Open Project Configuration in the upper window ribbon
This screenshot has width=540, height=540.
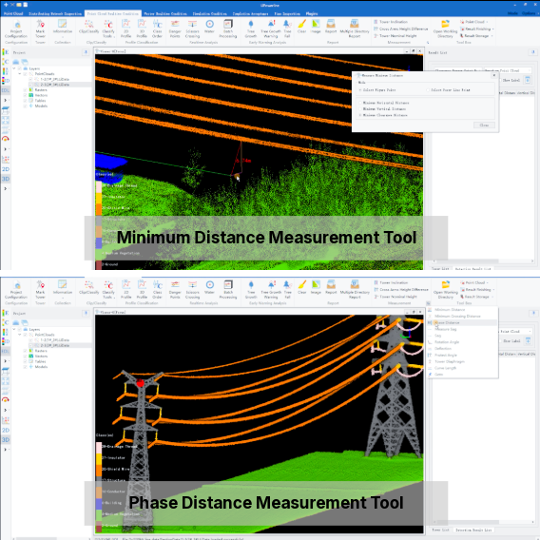16,29
